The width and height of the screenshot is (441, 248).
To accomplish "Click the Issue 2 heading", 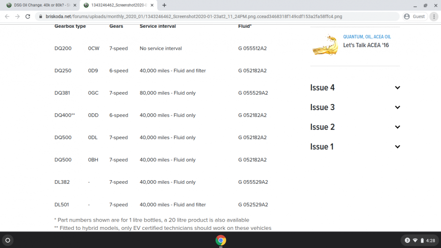I will [x=322, y=127].
